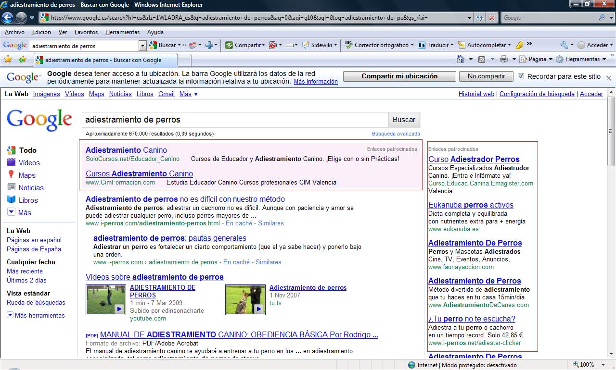Open the Historial web link
This screenshot has width=616, height=370.
click(x=476, y=94)
